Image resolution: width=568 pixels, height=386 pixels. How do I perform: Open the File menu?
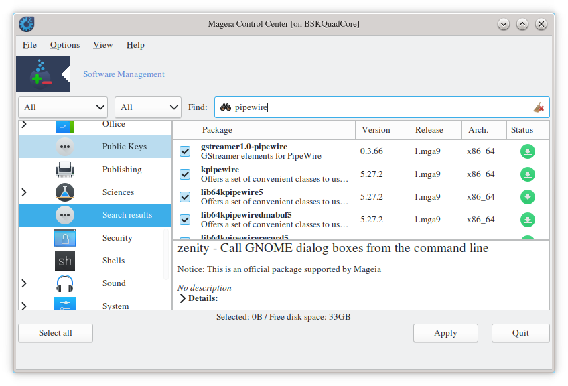tap(29, 45)
